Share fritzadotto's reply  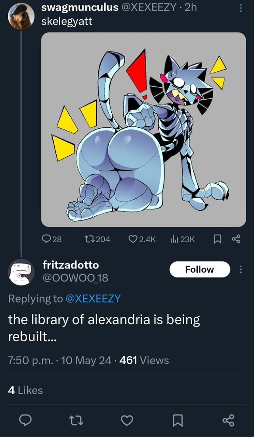[x=229, y=420]
